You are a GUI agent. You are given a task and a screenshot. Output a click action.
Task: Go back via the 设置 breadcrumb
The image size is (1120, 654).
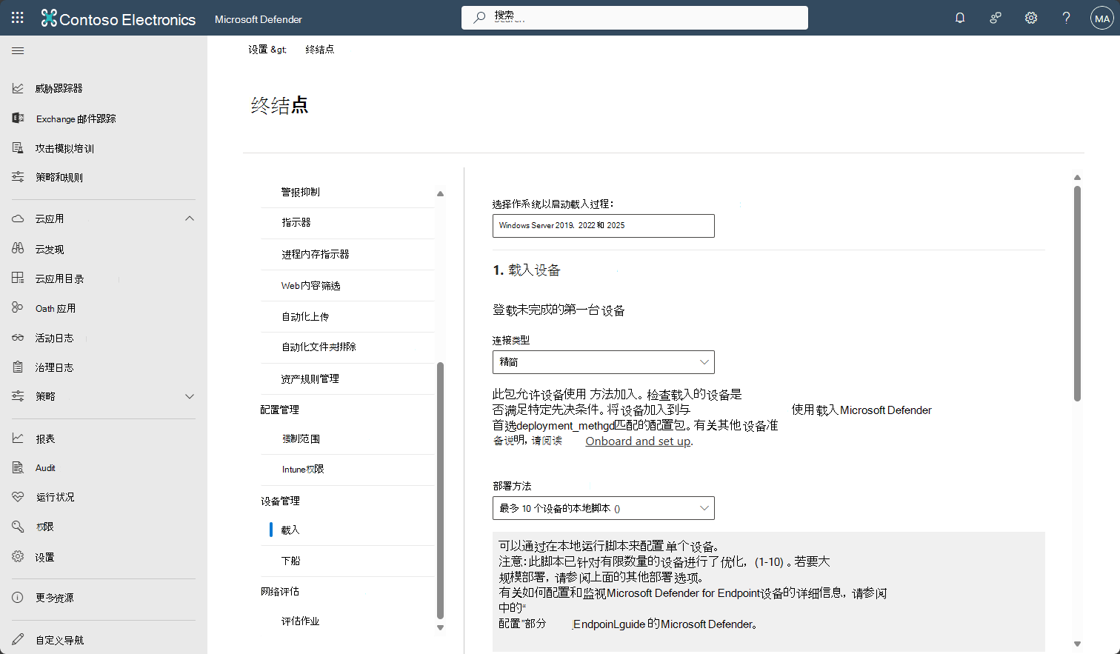[x=259, y=49]
